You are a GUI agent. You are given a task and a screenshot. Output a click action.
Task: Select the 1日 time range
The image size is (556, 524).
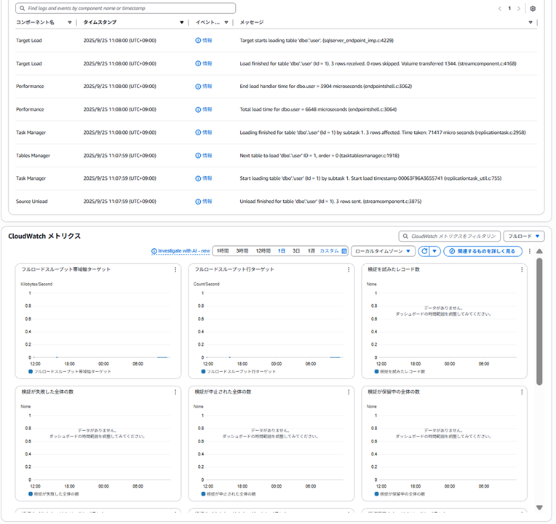point(282,251)
